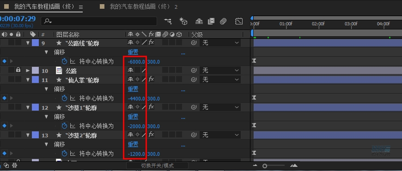
Task: Click the parent pick whip for layer 9
Action: (x=194, y=43)
